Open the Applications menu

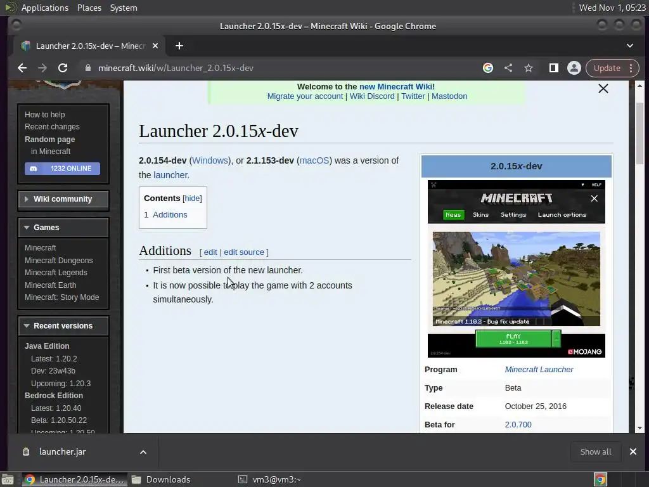pyautogui.click(x=45, y=8)
